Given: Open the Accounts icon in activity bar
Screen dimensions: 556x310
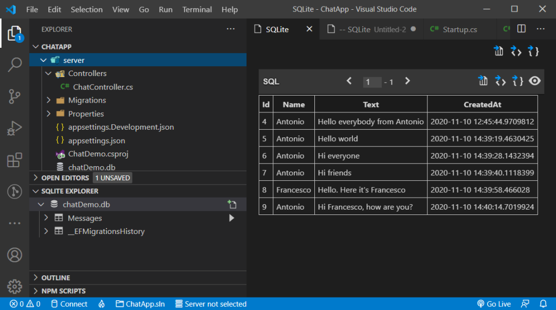Looking at the screenshot, I should pyautogui.click(x=15, y=255).
